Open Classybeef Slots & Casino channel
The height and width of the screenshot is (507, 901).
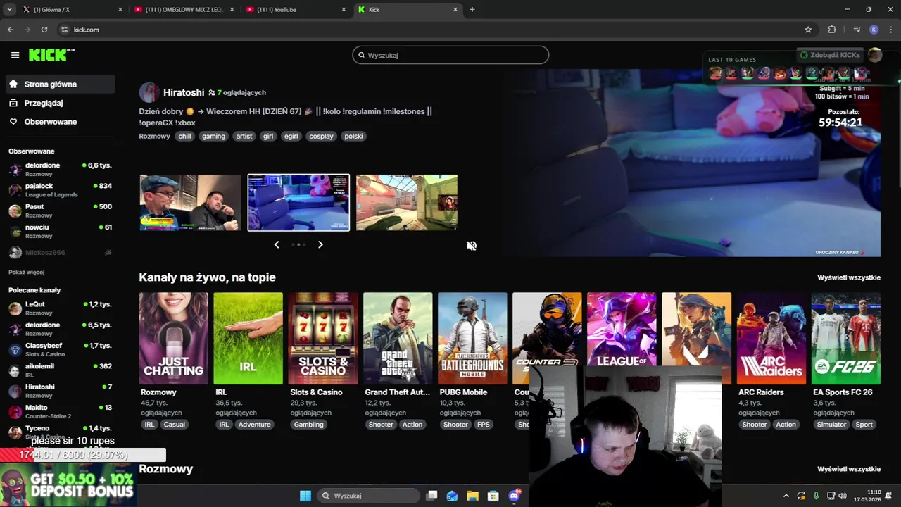tap(60, 349)
